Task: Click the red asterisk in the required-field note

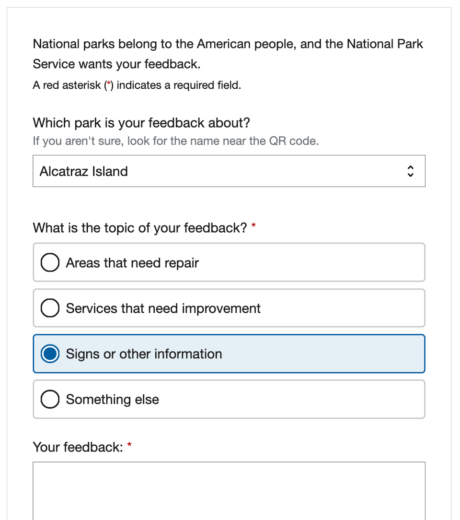Action: coord(109,85)
